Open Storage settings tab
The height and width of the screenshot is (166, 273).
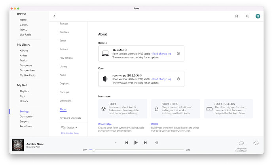[64, 23]
